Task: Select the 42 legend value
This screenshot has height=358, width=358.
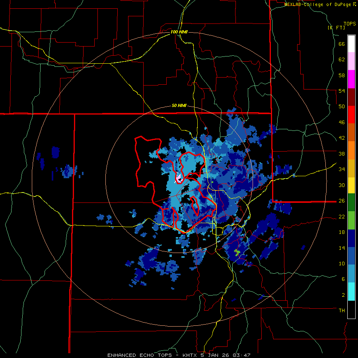Action: (x=342, y=138)
